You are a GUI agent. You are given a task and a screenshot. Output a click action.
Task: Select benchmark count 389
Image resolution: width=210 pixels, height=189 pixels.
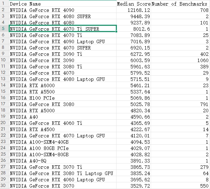[x=180, y=66]
